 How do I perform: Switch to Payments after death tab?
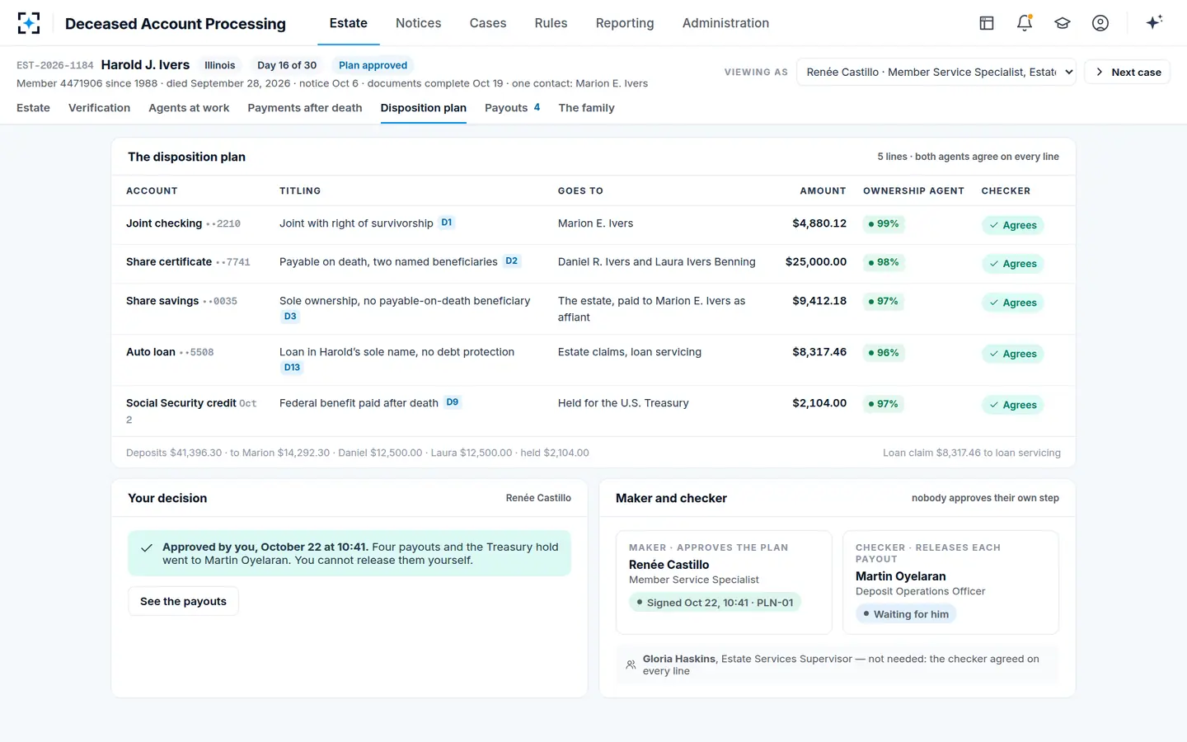point(305,108)
